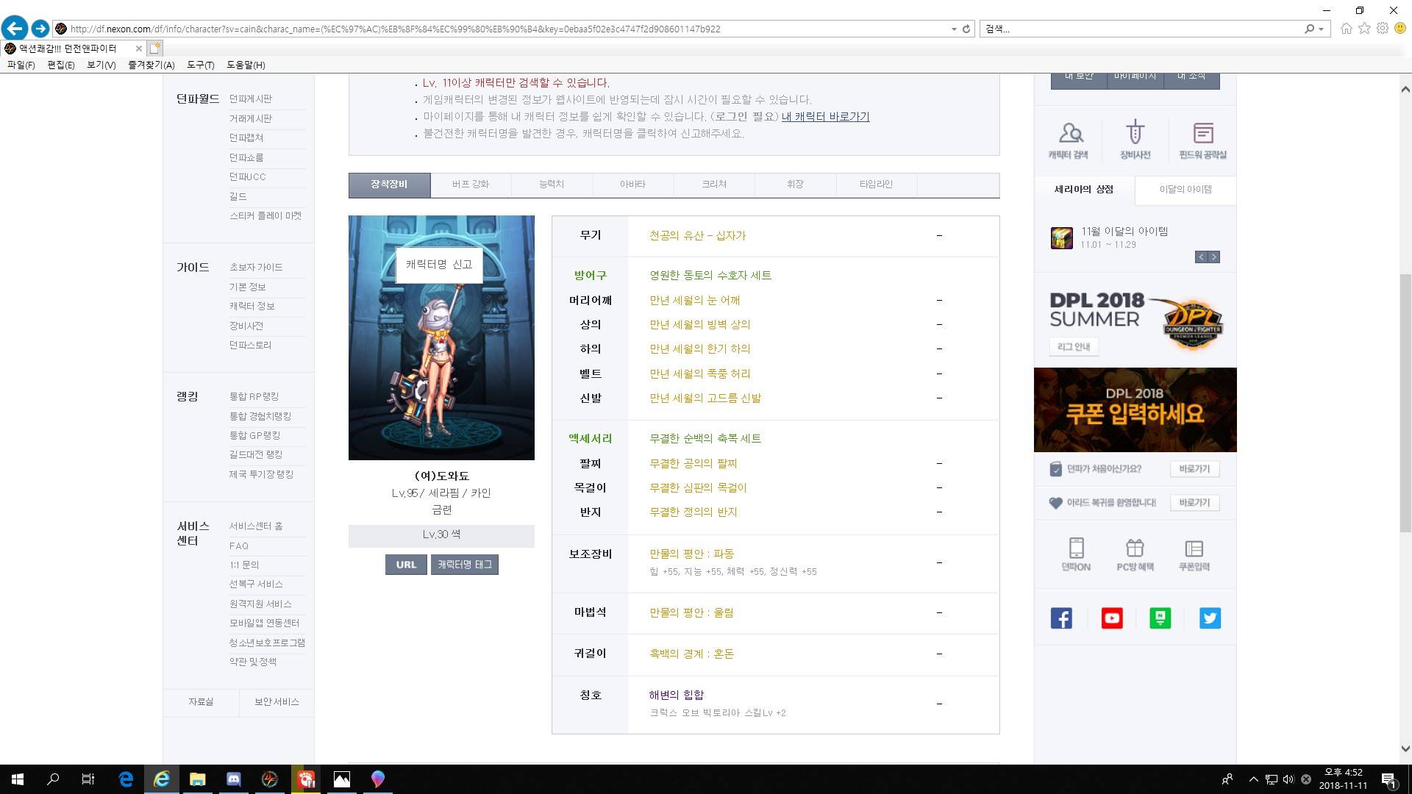Viewport: 1412px width, 794px height.
Task: Switch to the 능력치 tab
Action: [552, 185]
